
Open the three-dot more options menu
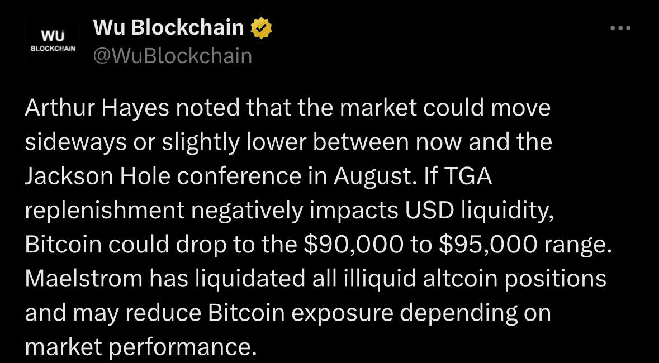(620, 28)
